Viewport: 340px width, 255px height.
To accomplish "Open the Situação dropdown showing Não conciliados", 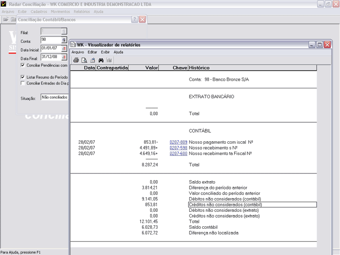I will tap(54, 97).
